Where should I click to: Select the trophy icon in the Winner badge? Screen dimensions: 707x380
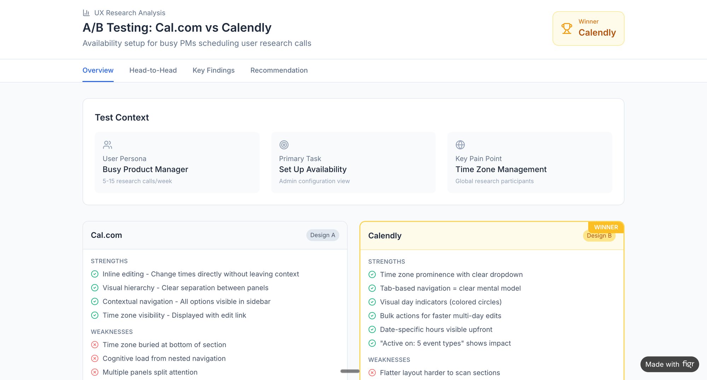pos(567,28)
